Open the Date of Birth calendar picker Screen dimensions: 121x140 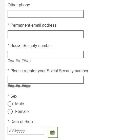click(53, 132)
